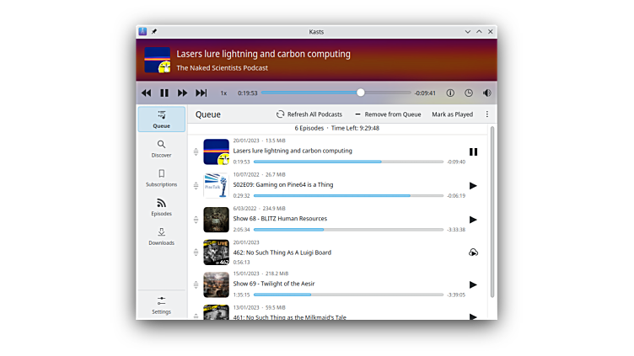Download the Luigi Board episode
This screenshot has width=634, height=356.
473,252
